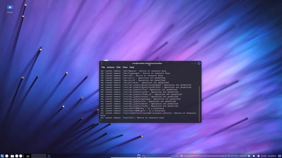Open the clipboard manager tray icon

pos(139,156)
